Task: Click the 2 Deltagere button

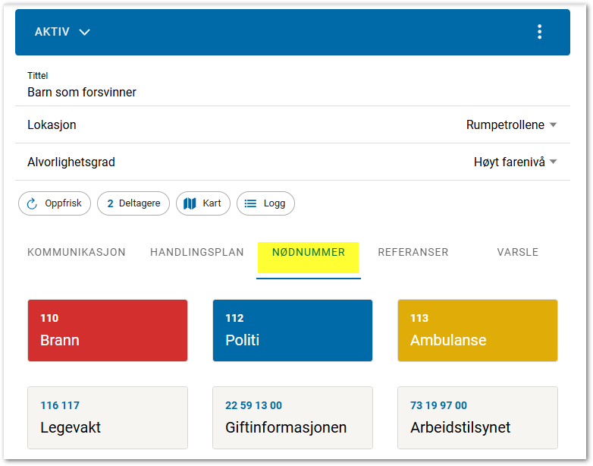Action: [x=133, y=203]
